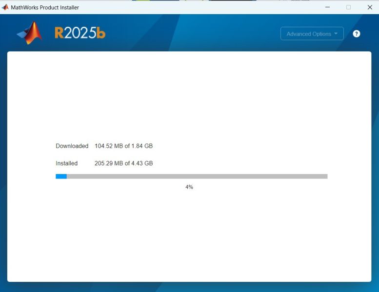Image resolution: width=379 pixels, height=292 pixels.
Task: Select the 205.29 MB of 4.43 GB text
Action: 123,163
